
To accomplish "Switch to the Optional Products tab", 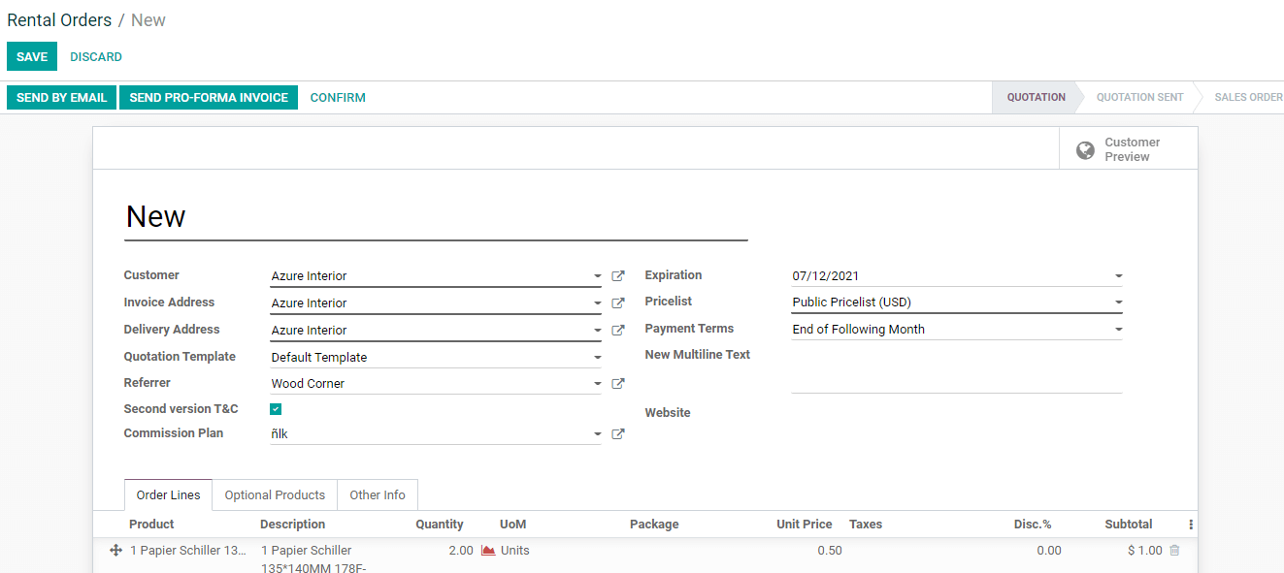I will 275,494.
